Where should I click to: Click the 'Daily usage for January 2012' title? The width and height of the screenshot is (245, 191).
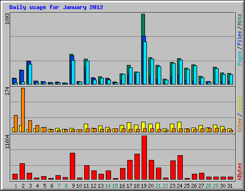pyautogui.click(x=56, y=7)
